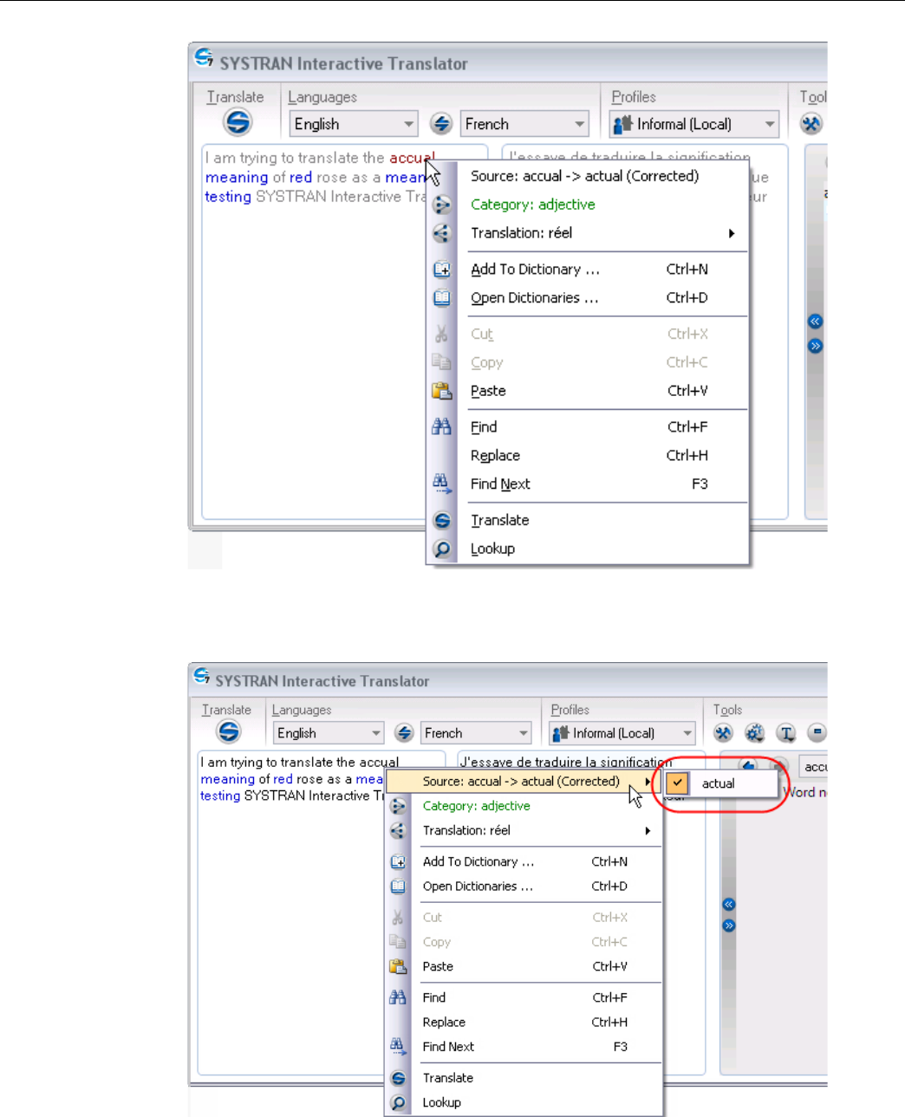Choose Replace in the lower context menu
Image resolution: width=905 pixels, height=1117 pixels.
coord(444,1023)
